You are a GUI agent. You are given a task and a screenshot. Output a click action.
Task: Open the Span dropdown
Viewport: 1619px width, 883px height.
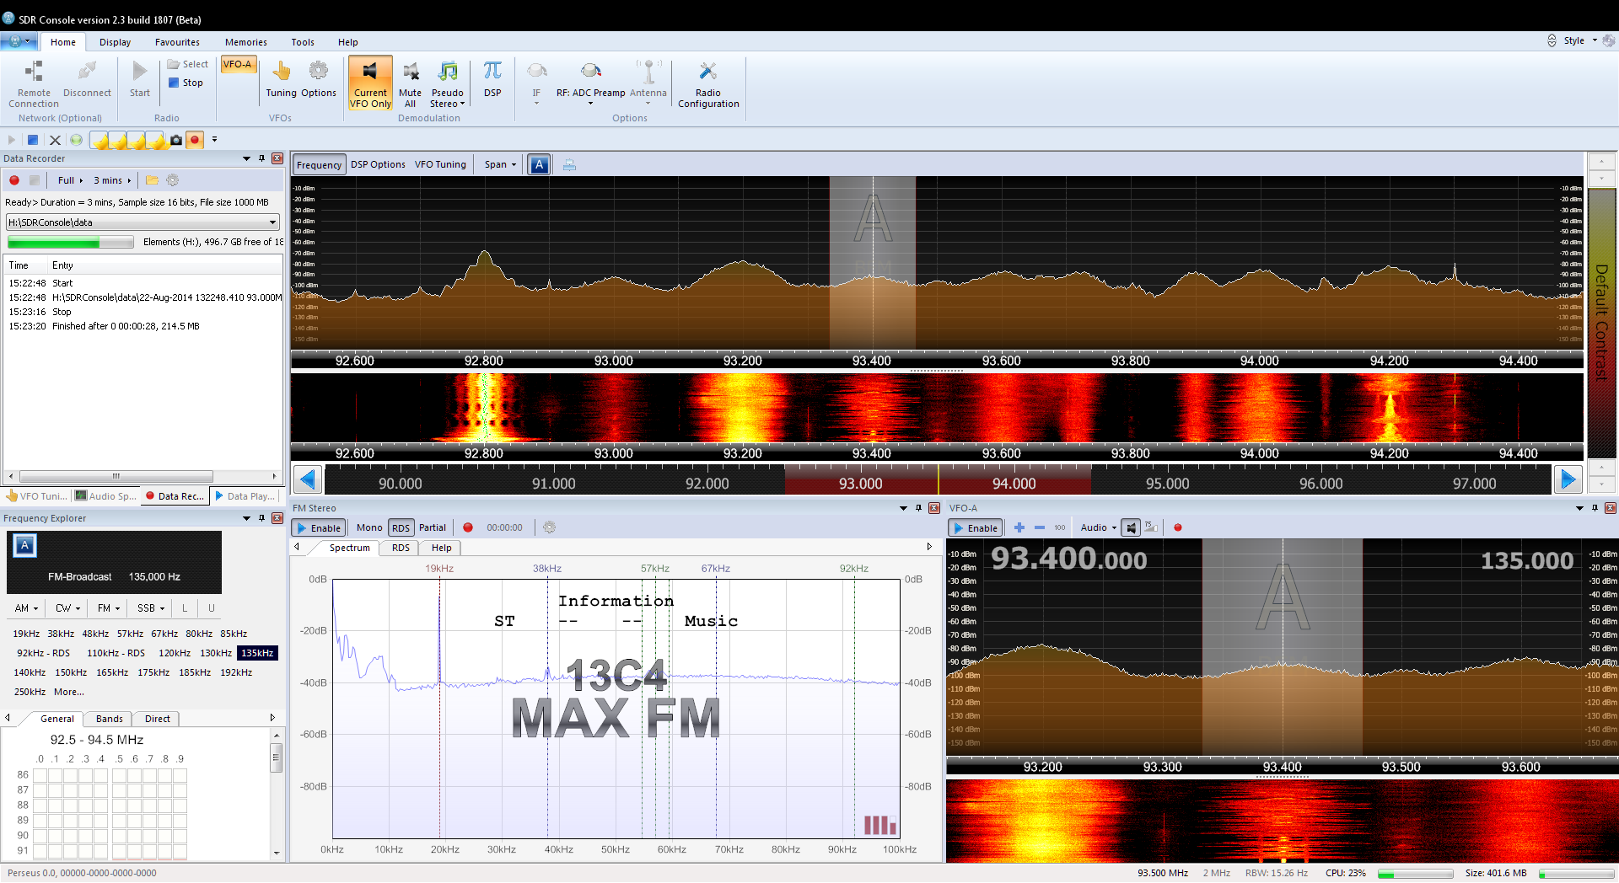(x=500, y=165)
